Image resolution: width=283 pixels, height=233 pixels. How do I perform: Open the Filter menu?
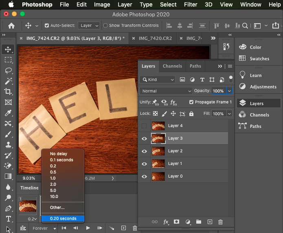click(191, 5)
